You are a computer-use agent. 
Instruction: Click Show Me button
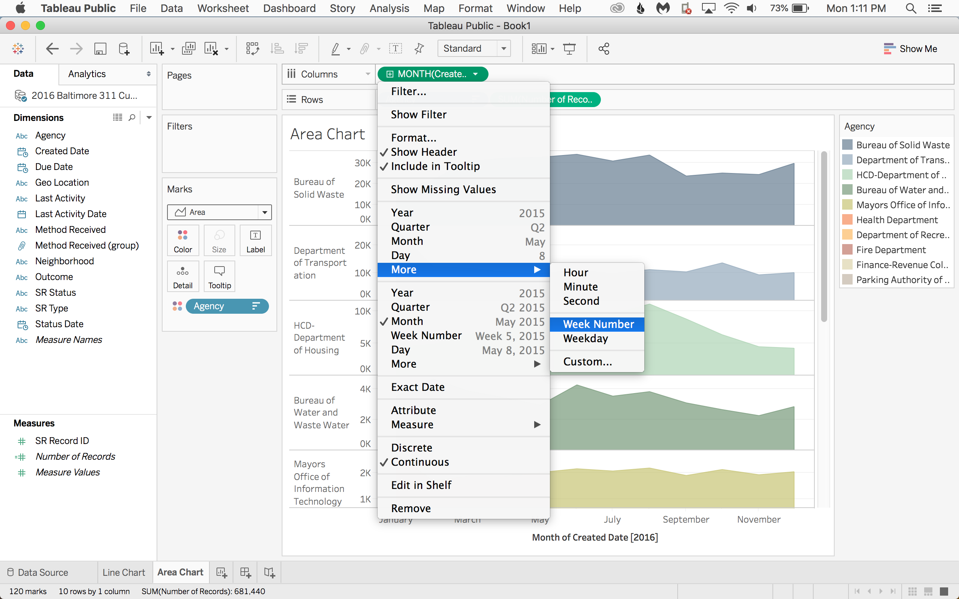pyautogui.click(x=911, y=49)
